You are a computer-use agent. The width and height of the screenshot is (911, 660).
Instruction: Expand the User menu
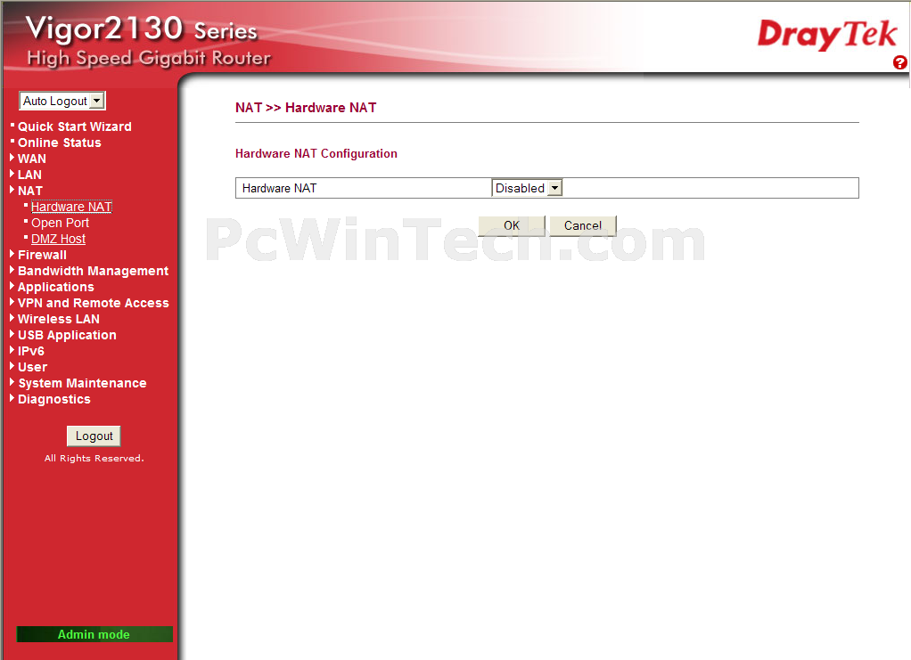32,368
